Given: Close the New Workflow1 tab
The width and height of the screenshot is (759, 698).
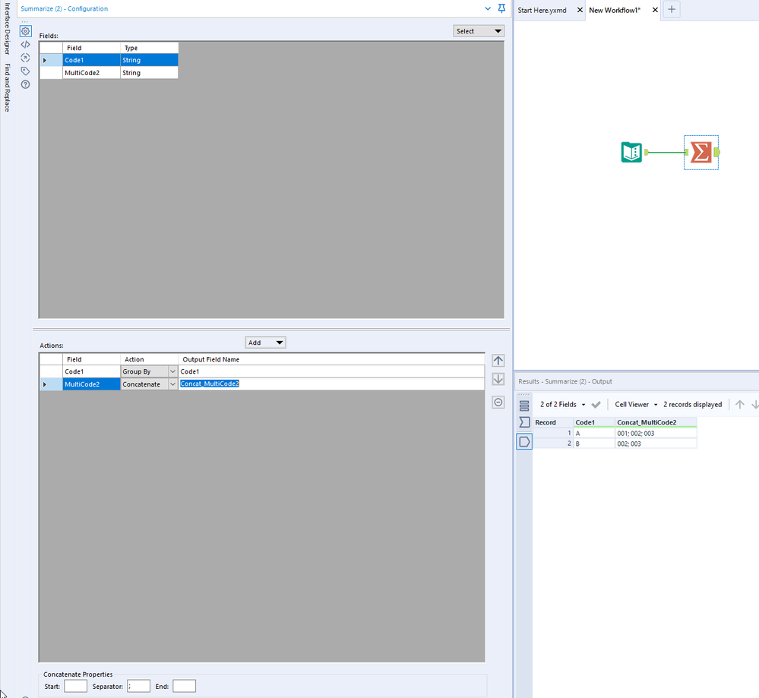Looking at the screenshot, I should (655, 10).
